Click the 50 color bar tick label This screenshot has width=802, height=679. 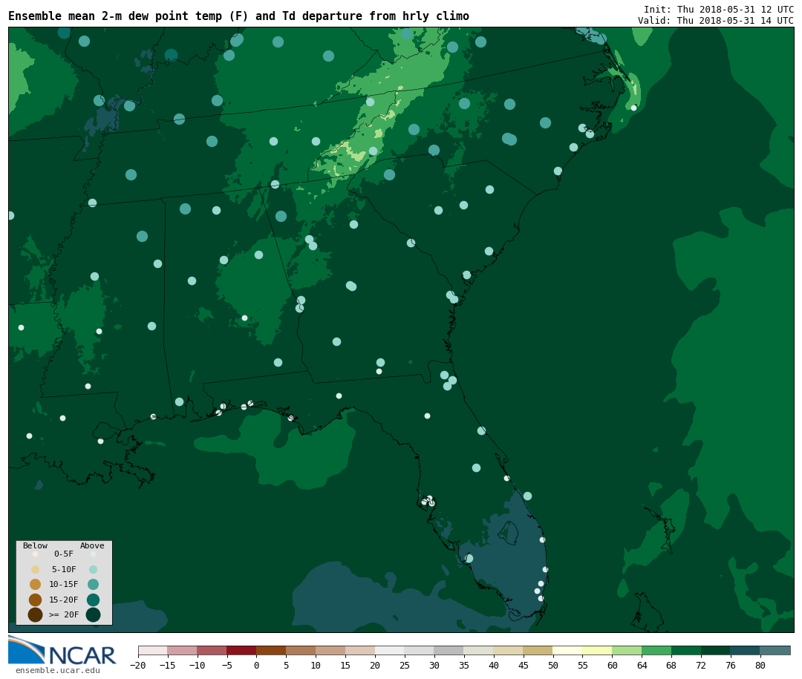[553, 665]
